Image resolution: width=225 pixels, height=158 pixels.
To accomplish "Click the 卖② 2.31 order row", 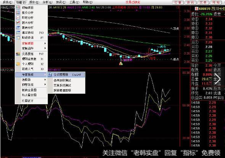I will [x=208, y=33].
